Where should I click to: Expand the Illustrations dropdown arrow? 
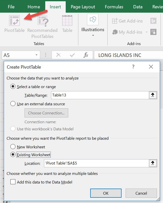pyautogui.click(x=93, y=35)
